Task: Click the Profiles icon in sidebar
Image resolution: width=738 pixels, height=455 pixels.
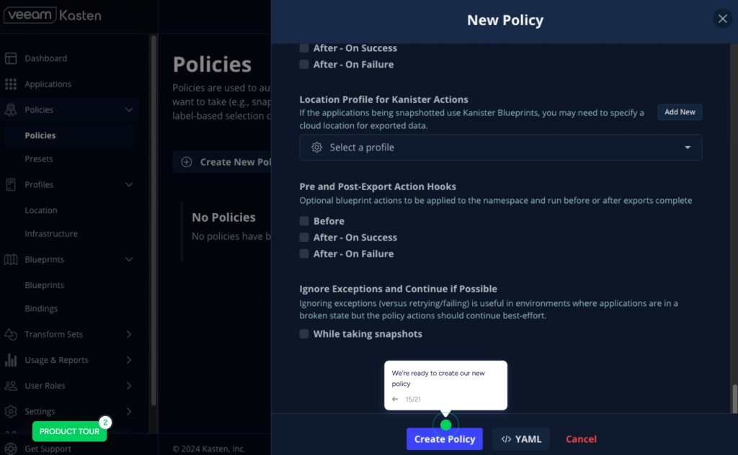Action: tap(11, 184)
